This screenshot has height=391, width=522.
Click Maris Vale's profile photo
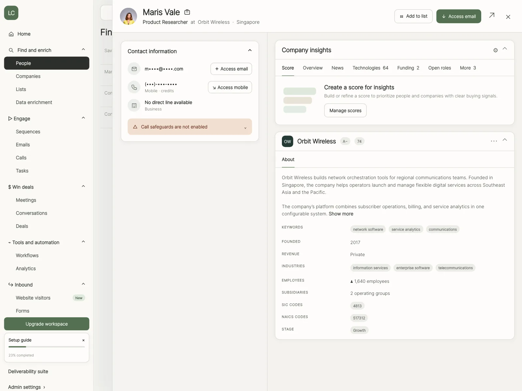pyautogui.click(x=129, y=16)
